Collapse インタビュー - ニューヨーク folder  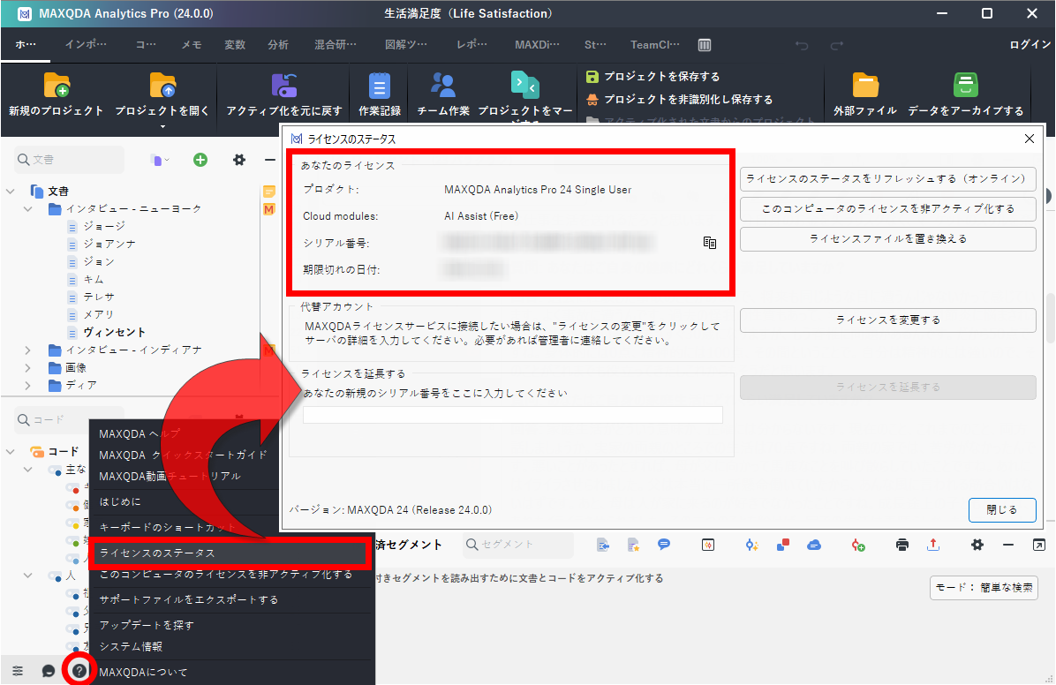tap(27, 209)
